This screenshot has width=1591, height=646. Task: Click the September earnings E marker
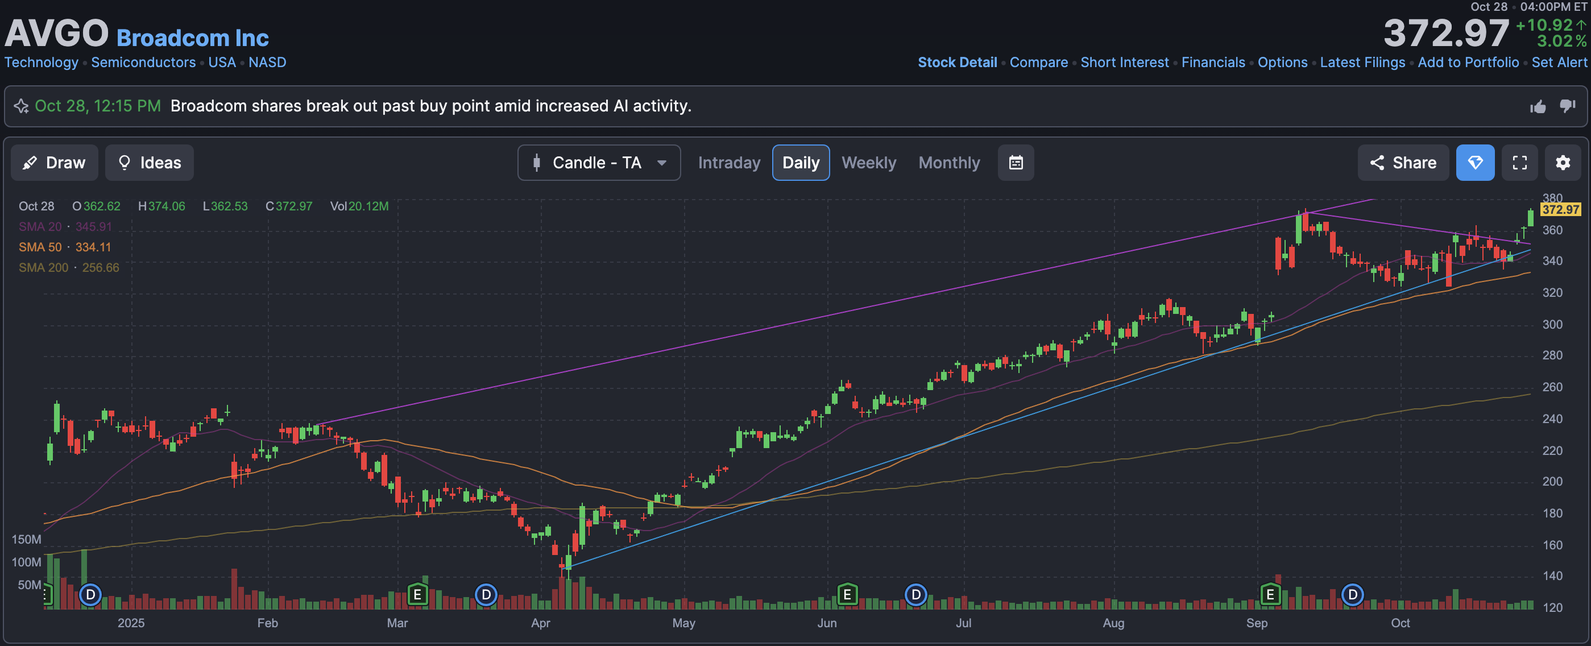[1270, 595]
